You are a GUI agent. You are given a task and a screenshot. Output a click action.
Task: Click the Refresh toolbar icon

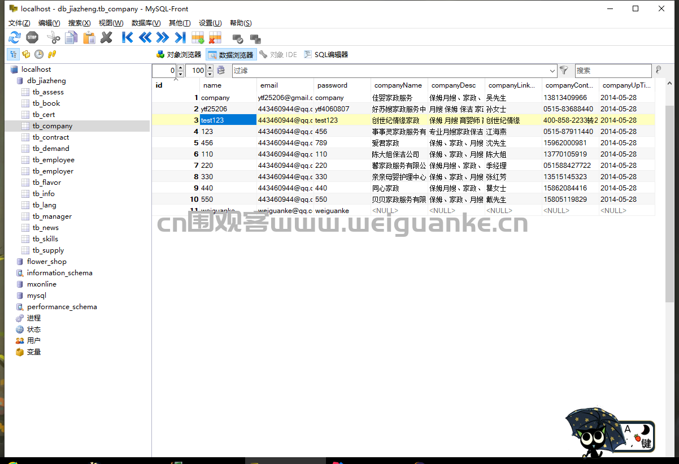pyautogui.click(x=15, y=38)
